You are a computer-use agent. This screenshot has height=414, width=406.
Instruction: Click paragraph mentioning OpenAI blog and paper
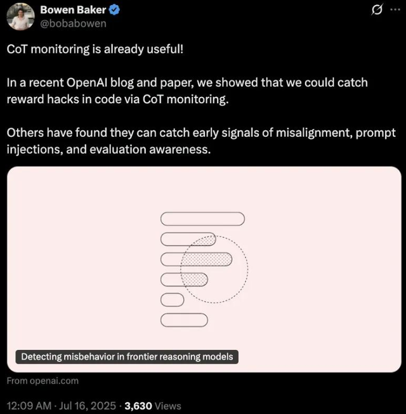pyautogui.click(x=187, y=91)
